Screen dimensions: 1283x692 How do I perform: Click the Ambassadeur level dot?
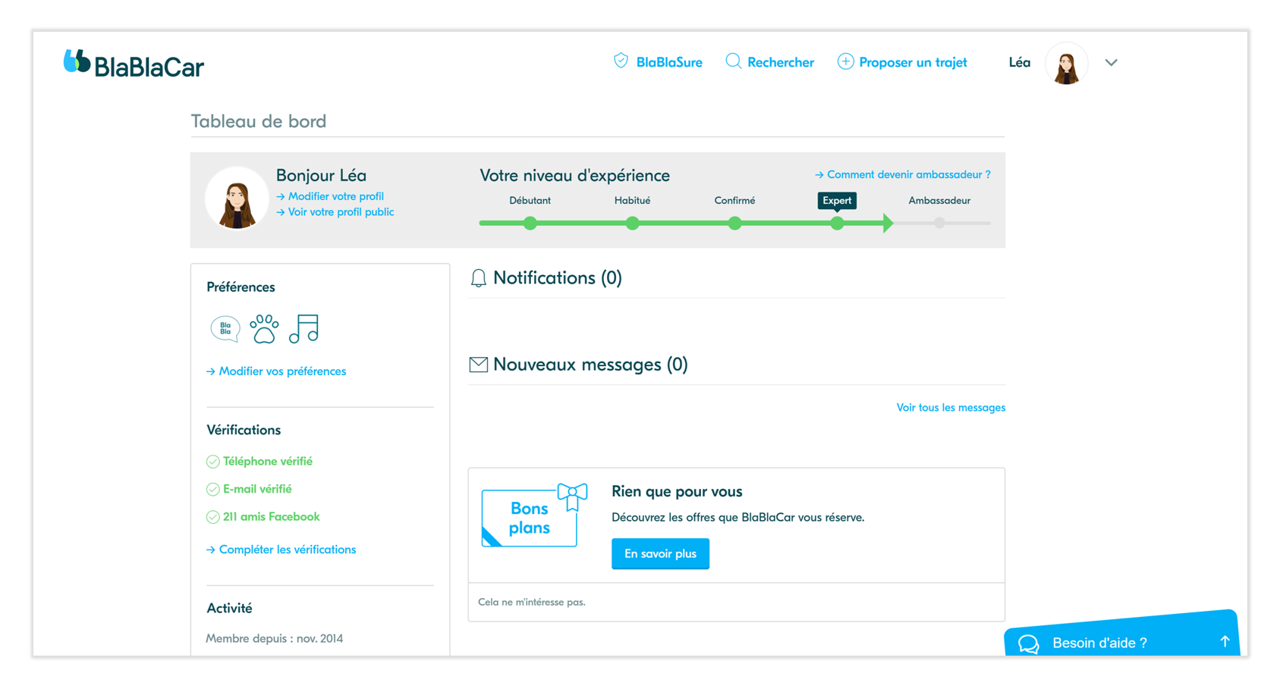click(x=939, y=223)
